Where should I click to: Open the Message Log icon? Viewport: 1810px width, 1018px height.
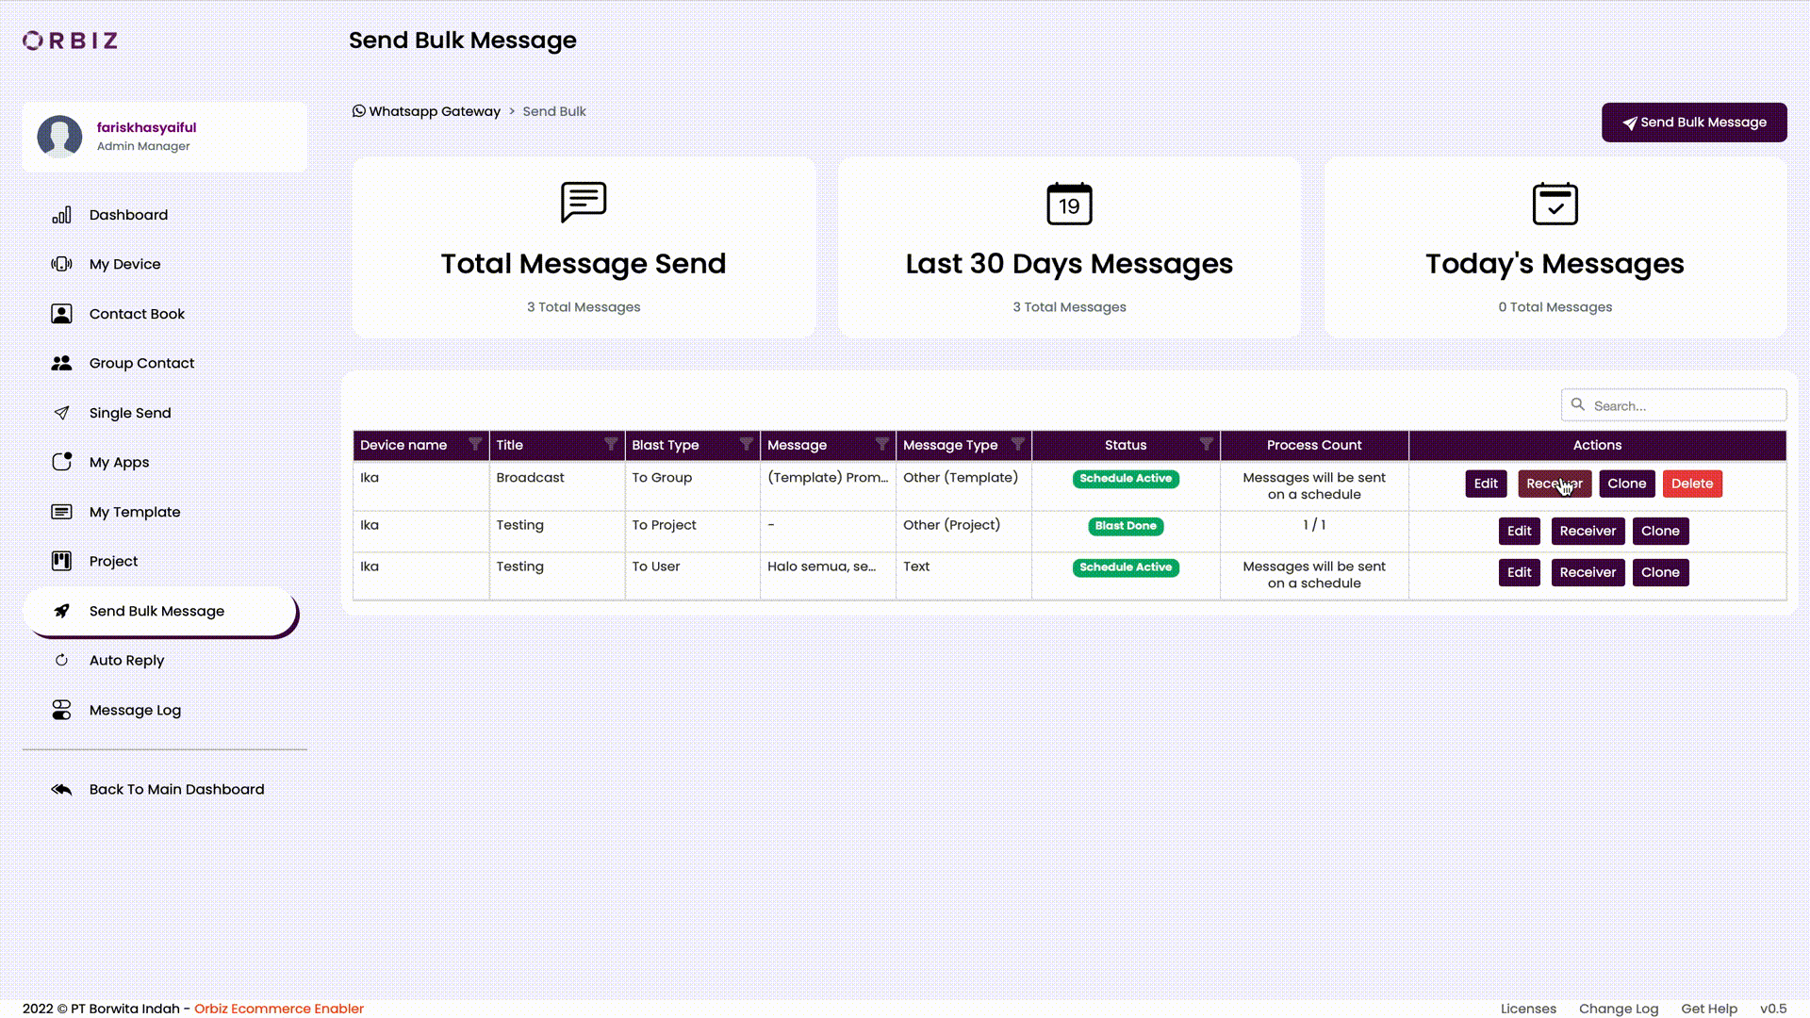coord(61,710)
